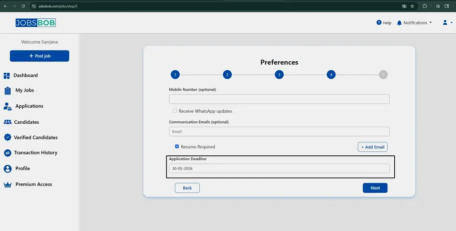Click the Verified Candidates badge icon
The height and width of the screenshot is (231, 456).
[7, 138]
